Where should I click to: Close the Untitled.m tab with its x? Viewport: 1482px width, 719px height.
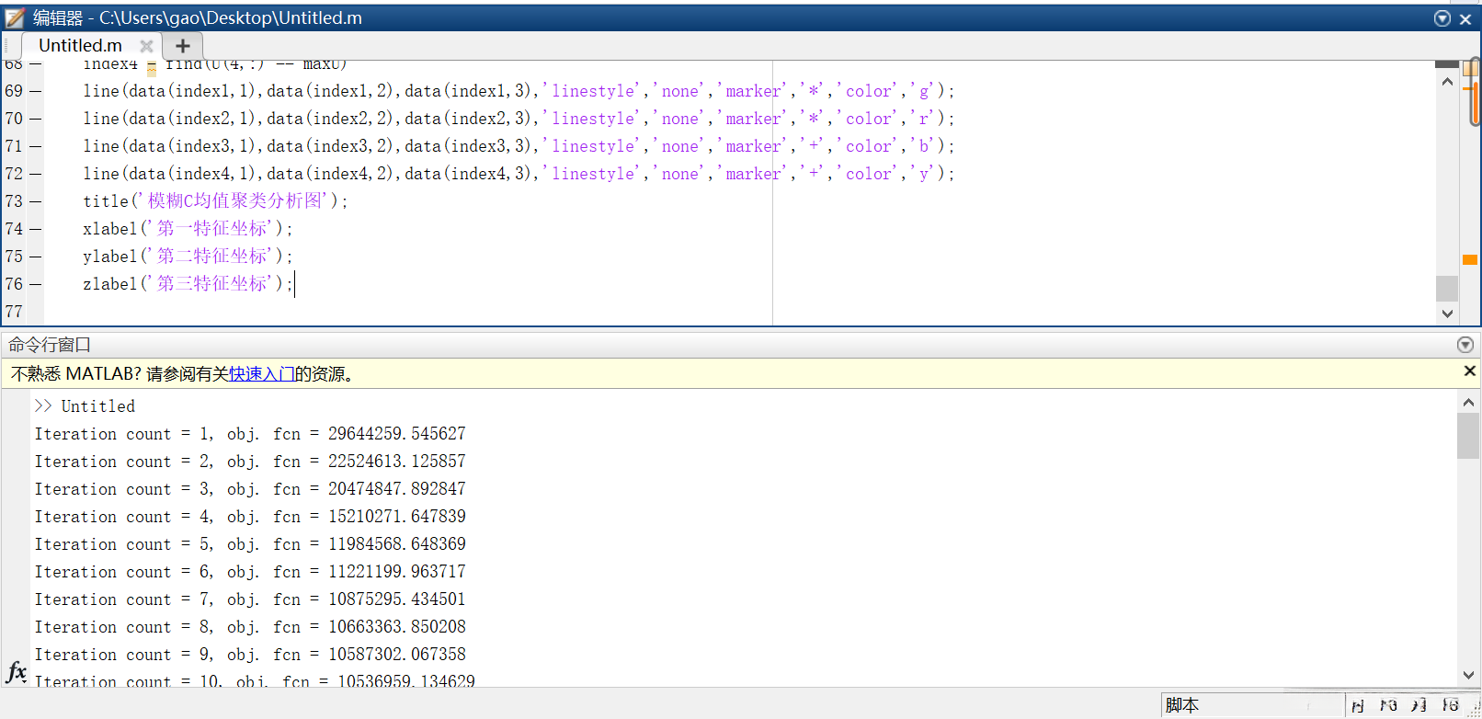146,45
